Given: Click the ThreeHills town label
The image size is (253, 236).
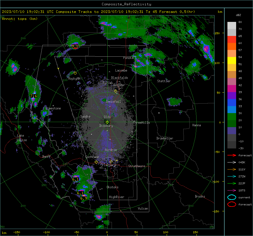Looking at the screenshot, I should point(141,123).
